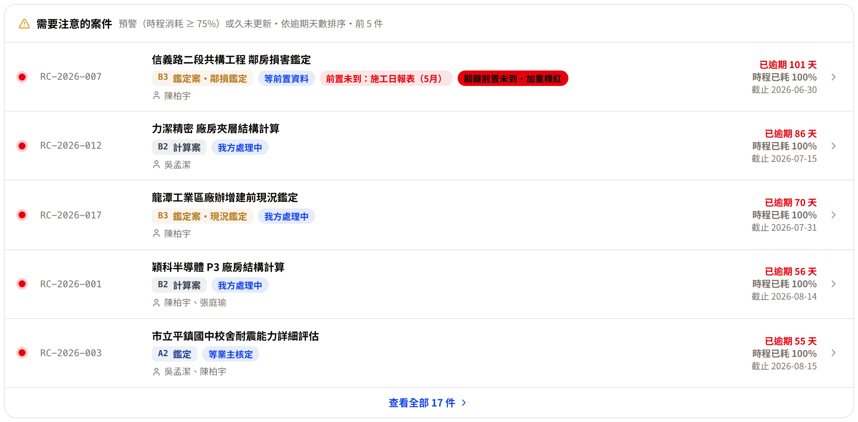
Task: Click the title 力潔精密 廠房夾層結構計算
Action: point(216,129)
